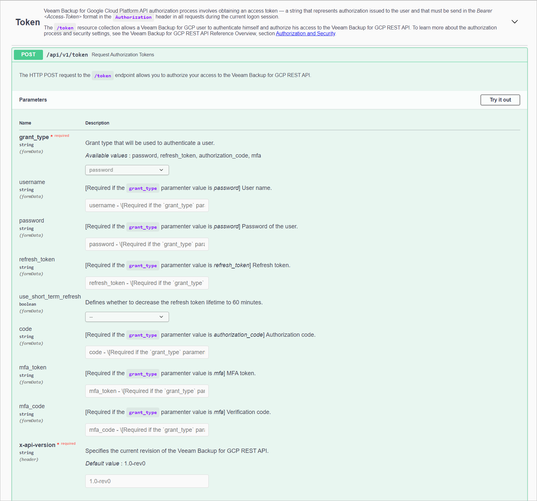Click the x-api-version parameter name

[x=37, y=445]
